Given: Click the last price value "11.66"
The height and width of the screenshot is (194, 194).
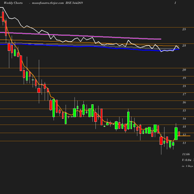Looking at the screenshot, I should point(186,154).
